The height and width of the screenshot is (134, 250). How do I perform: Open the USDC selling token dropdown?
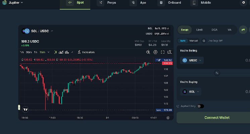tap(192, 60)
